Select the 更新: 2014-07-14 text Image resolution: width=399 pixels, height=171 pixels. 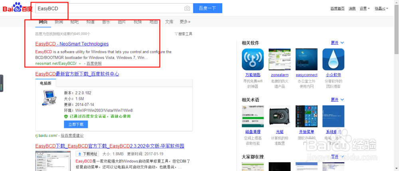click(x=79, y=104)
